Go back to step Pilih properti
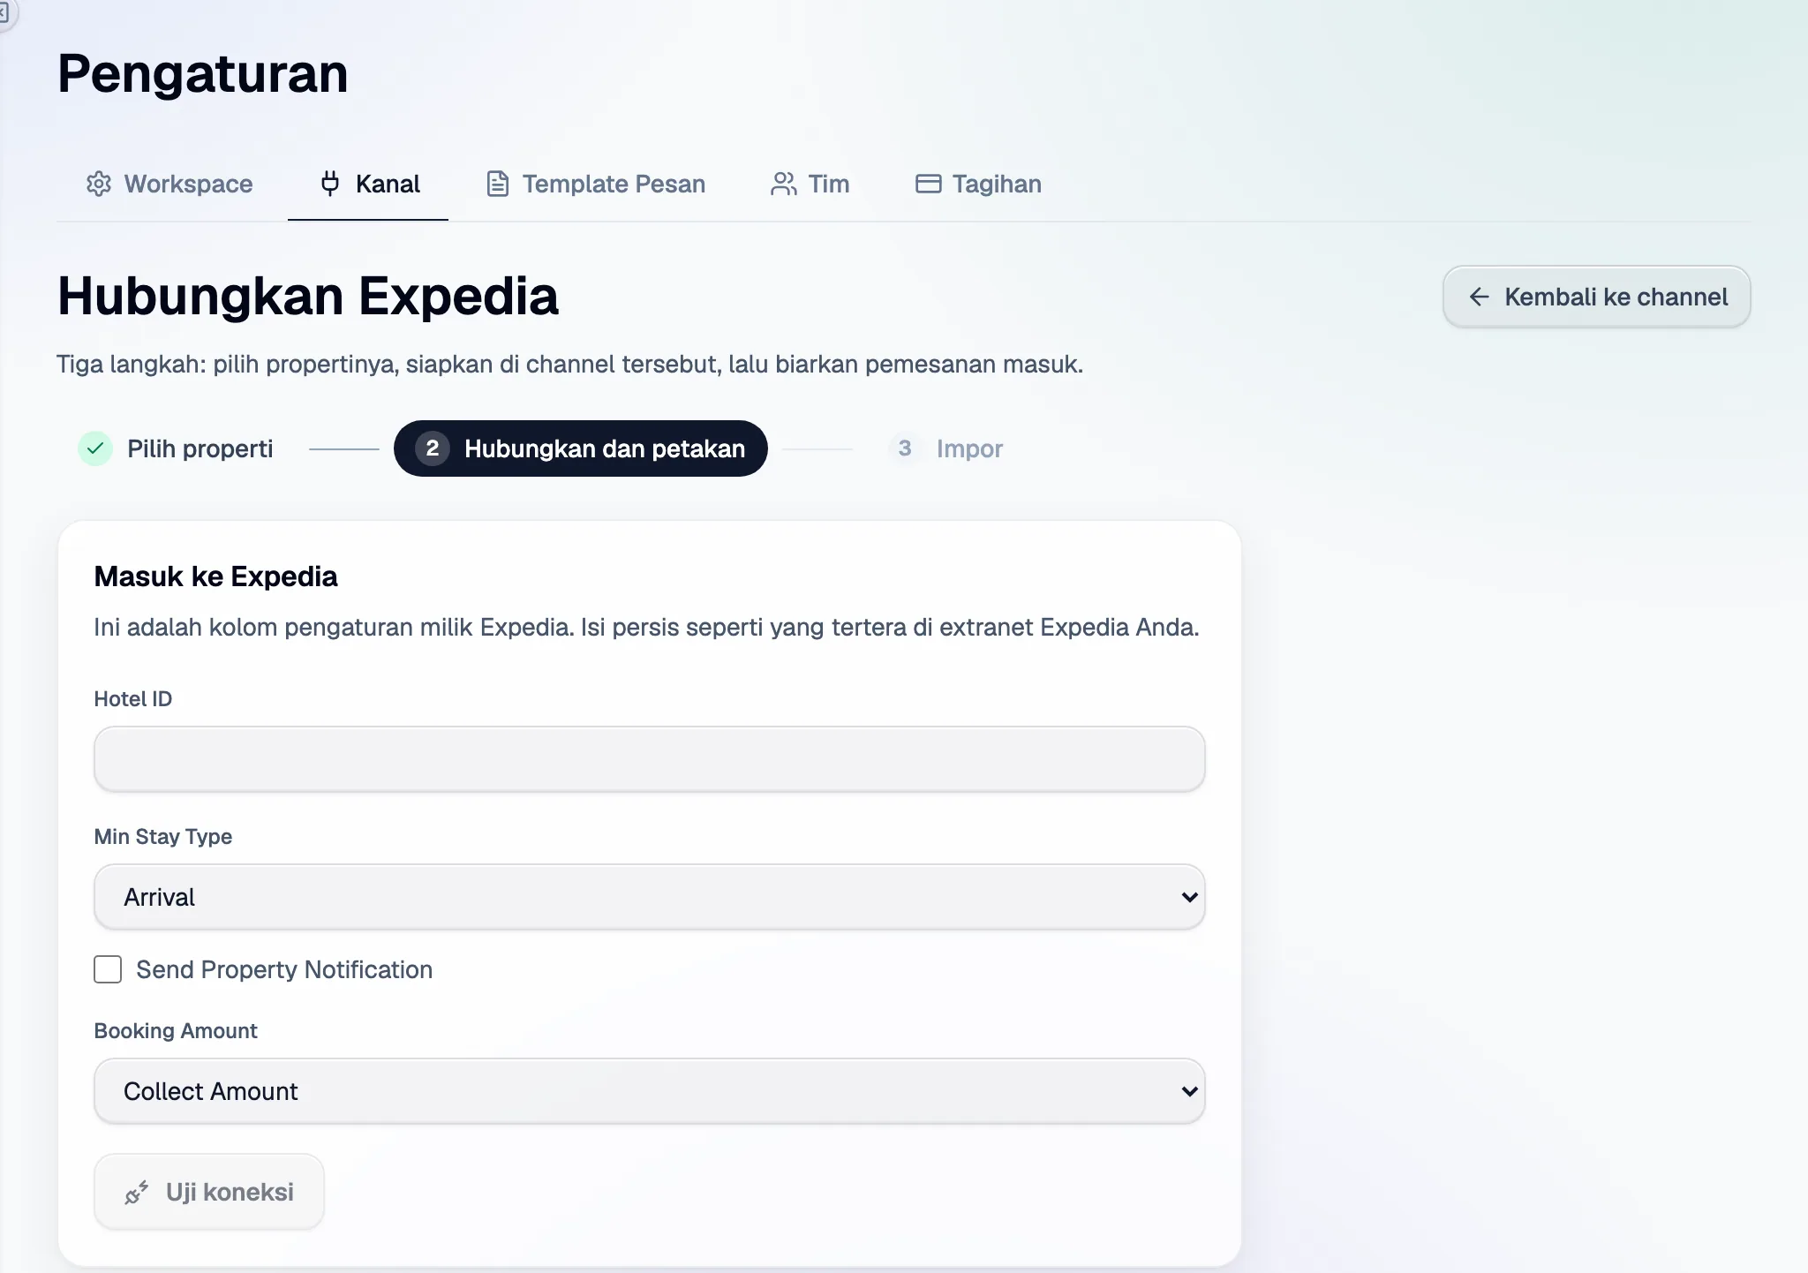1808x1273 pixels. click(176, 448)
